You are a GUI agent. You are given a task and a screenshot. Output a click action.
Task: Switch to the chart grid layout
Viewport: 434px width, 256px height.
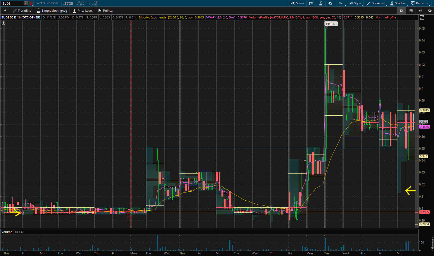(411, 11)
